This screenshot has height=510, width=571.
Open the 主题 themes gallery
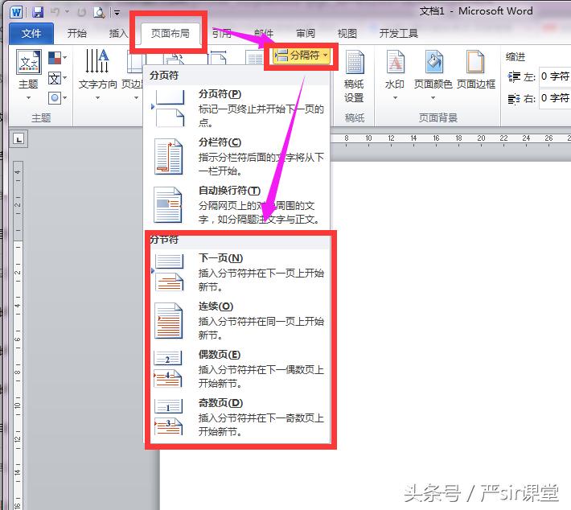tap(28, 75)
